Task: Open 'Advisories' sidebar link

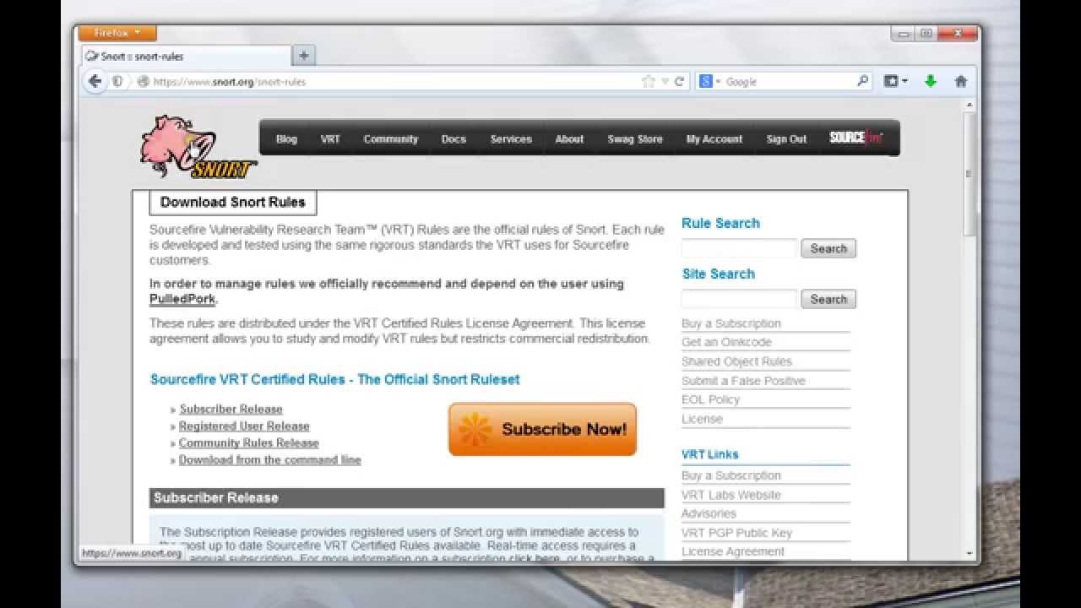Action: (709, 513)
